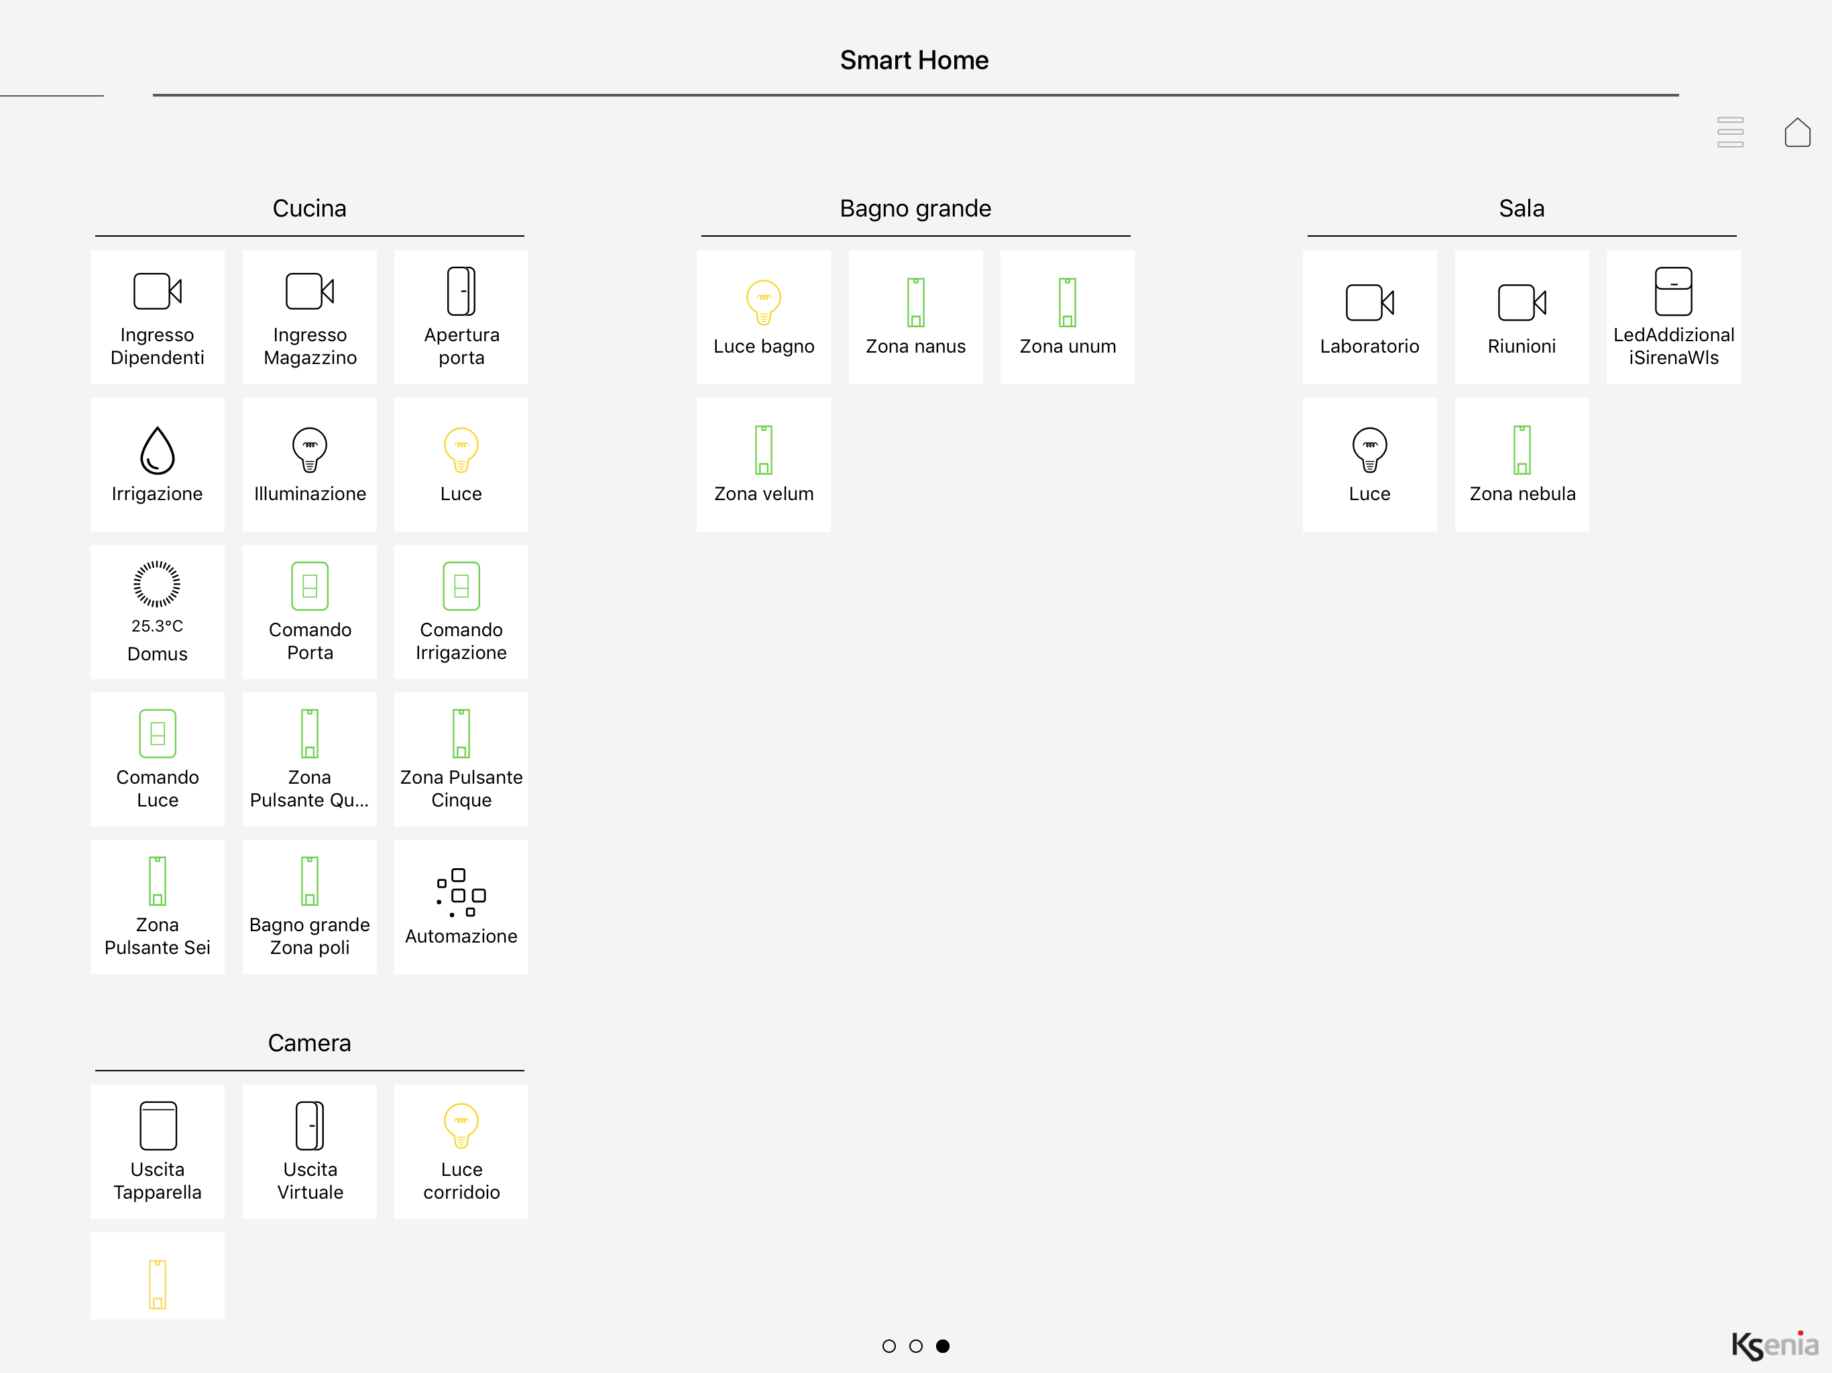Open the Riunioni camera tile

(1522, 317)
